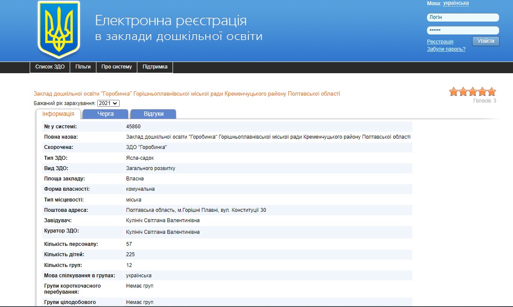Click the 'Увійти' login button
This screenshot has height=307, width=513.
click(x=485, y=41)
